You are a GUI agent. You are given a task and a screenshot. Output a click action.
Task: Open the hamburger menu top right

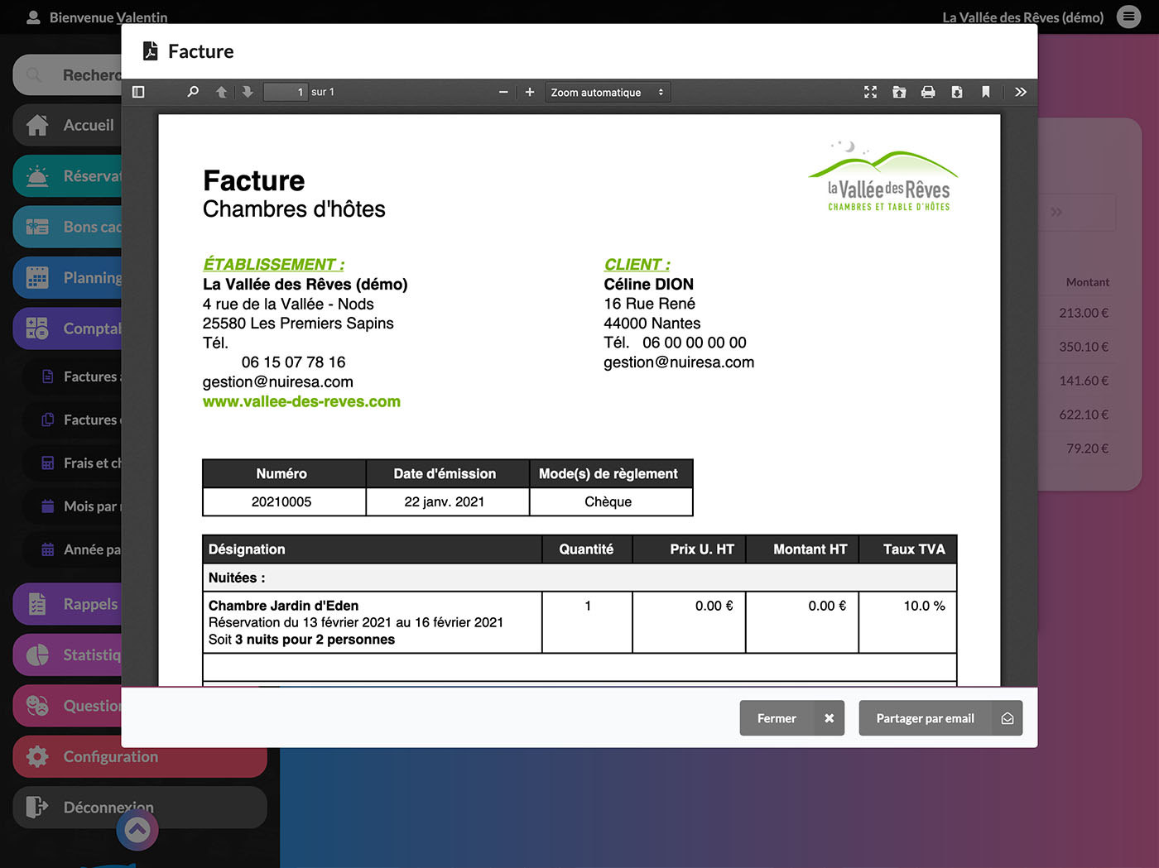[x=1128, y=17]
